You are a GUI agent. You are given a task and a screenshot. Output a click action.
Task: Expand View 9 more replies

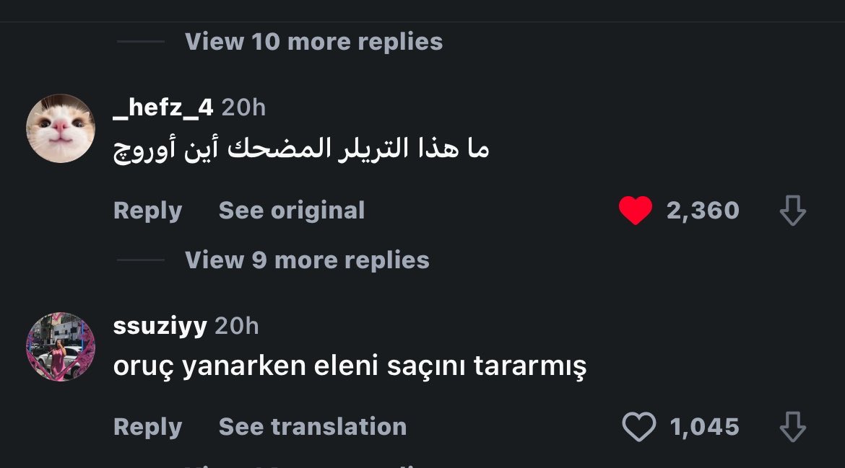tap(307, 260)
